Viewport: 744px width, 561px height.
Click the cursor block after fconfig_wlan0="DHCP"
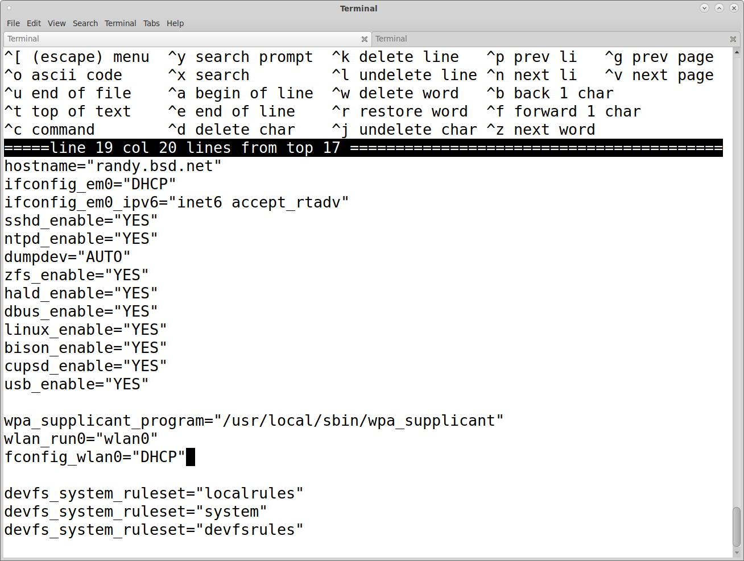pos(191,457)
